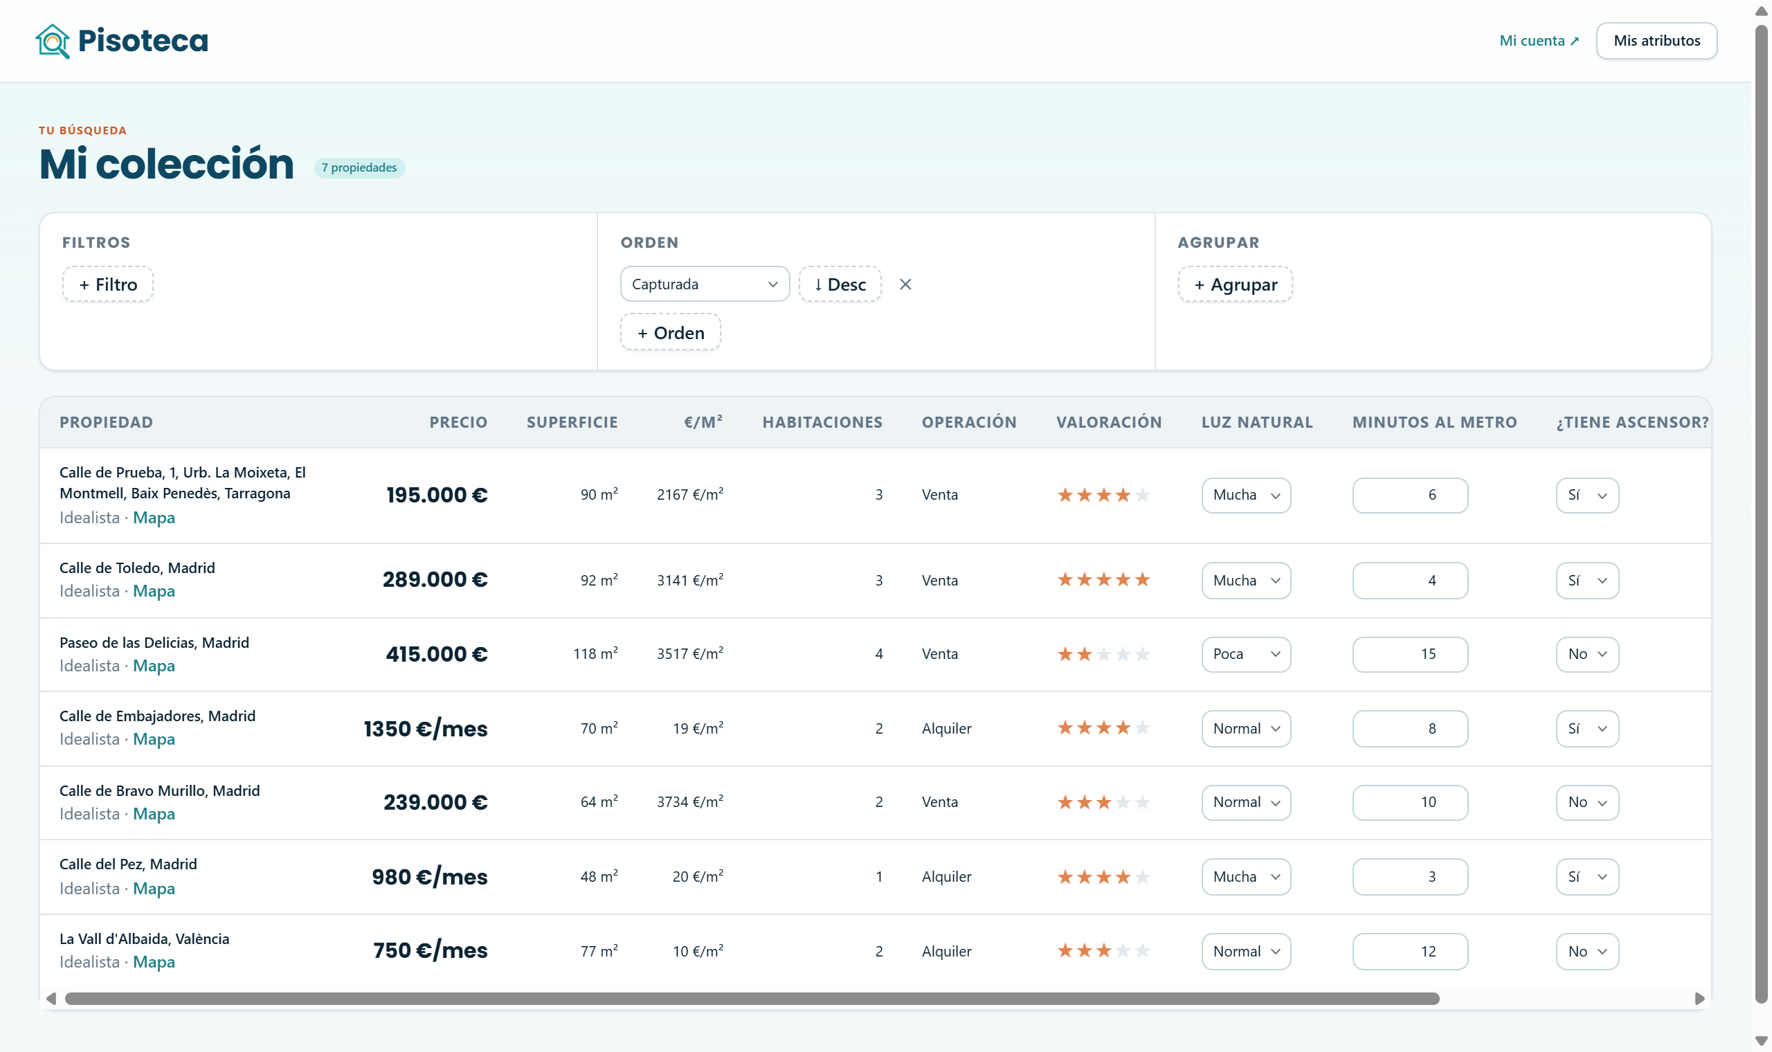Open elevator dropdown for Calle de Prueba
1772x1052 pixels.
[1587, 495]
